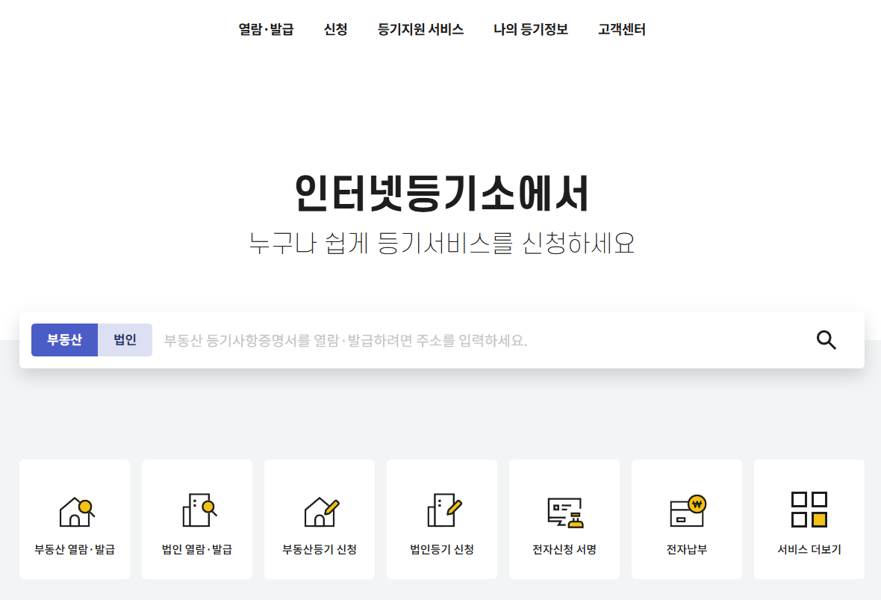The width and height of the screenshot is (881, 600).
Task: Open the 신청 menu
Action: point(335,30)
